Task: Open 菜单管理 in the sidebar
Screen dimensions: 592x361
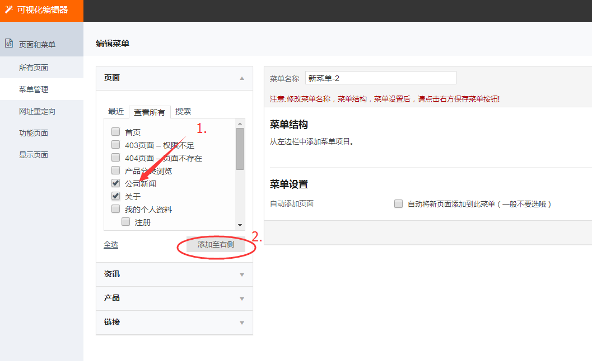Action: 41,89
